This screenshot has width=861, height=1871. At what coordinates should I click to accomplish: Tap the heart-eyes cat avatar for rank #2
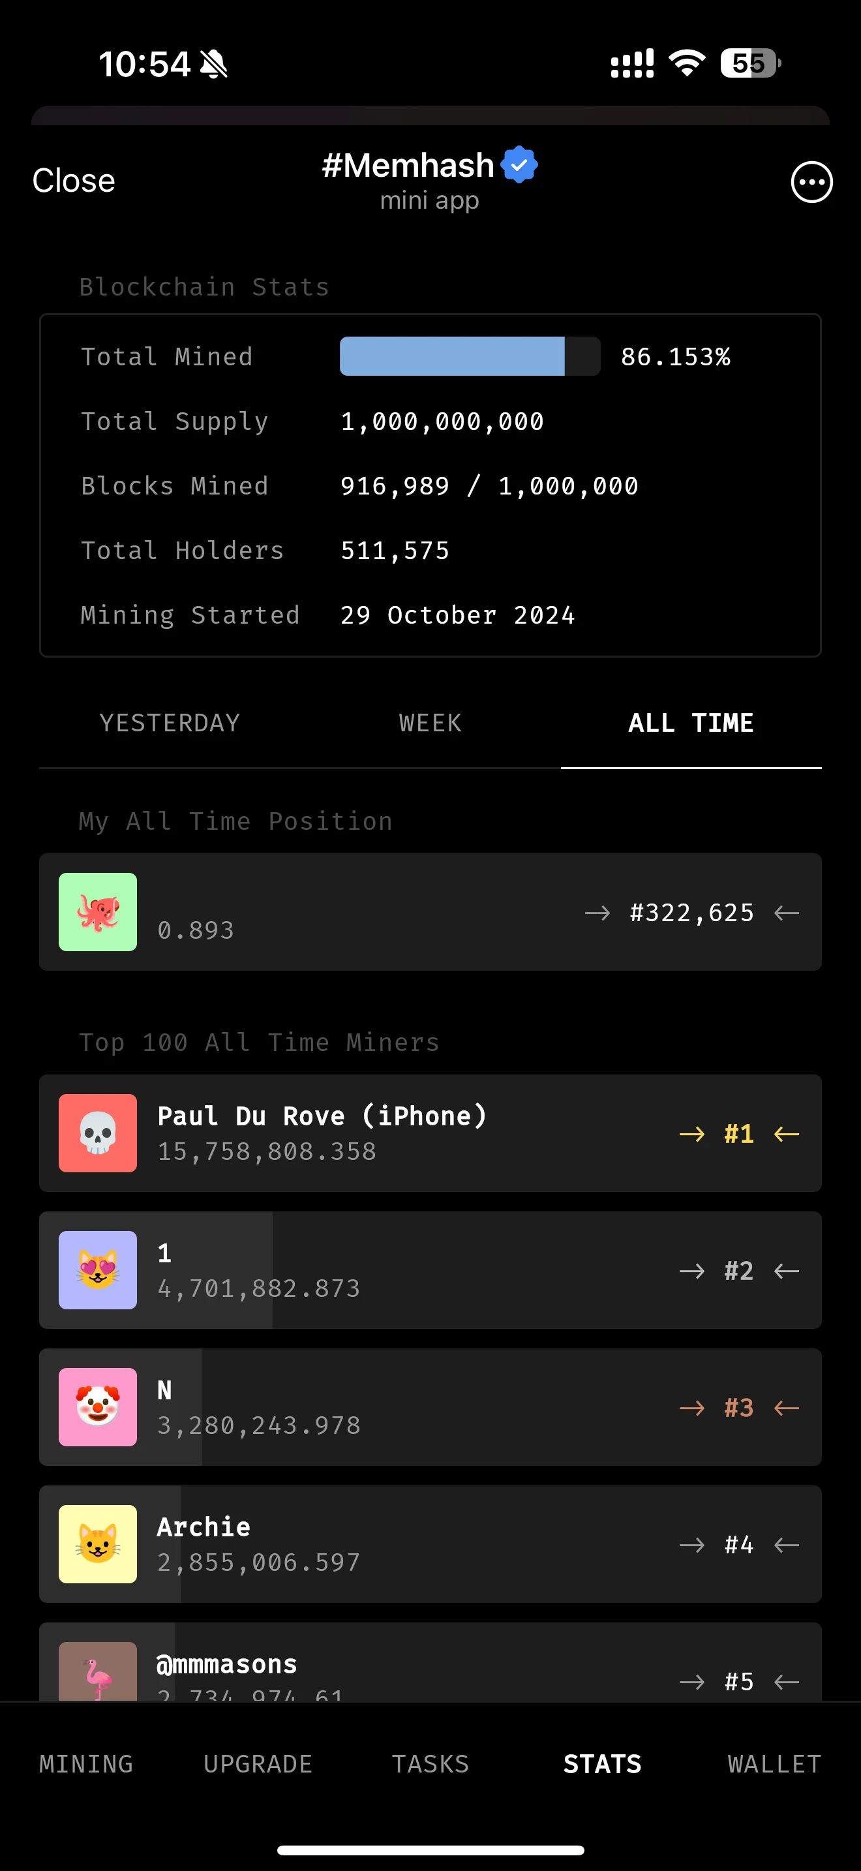point(98,1270)
